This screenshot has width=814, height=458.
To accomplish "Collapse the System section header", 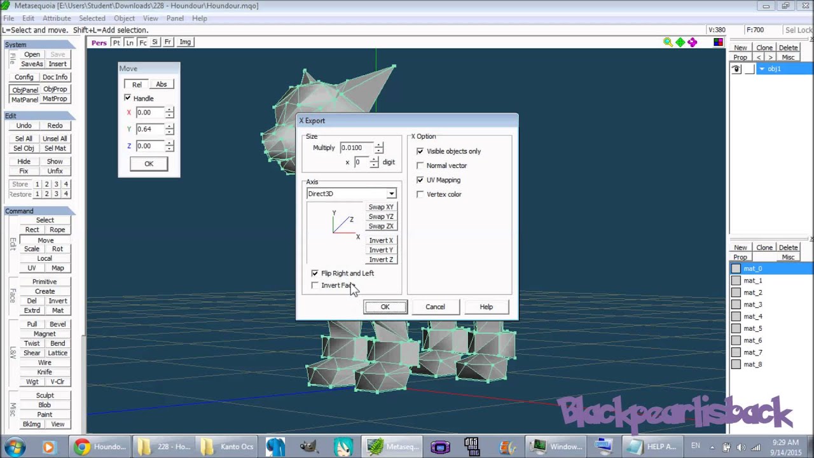I will click(39, 45).
